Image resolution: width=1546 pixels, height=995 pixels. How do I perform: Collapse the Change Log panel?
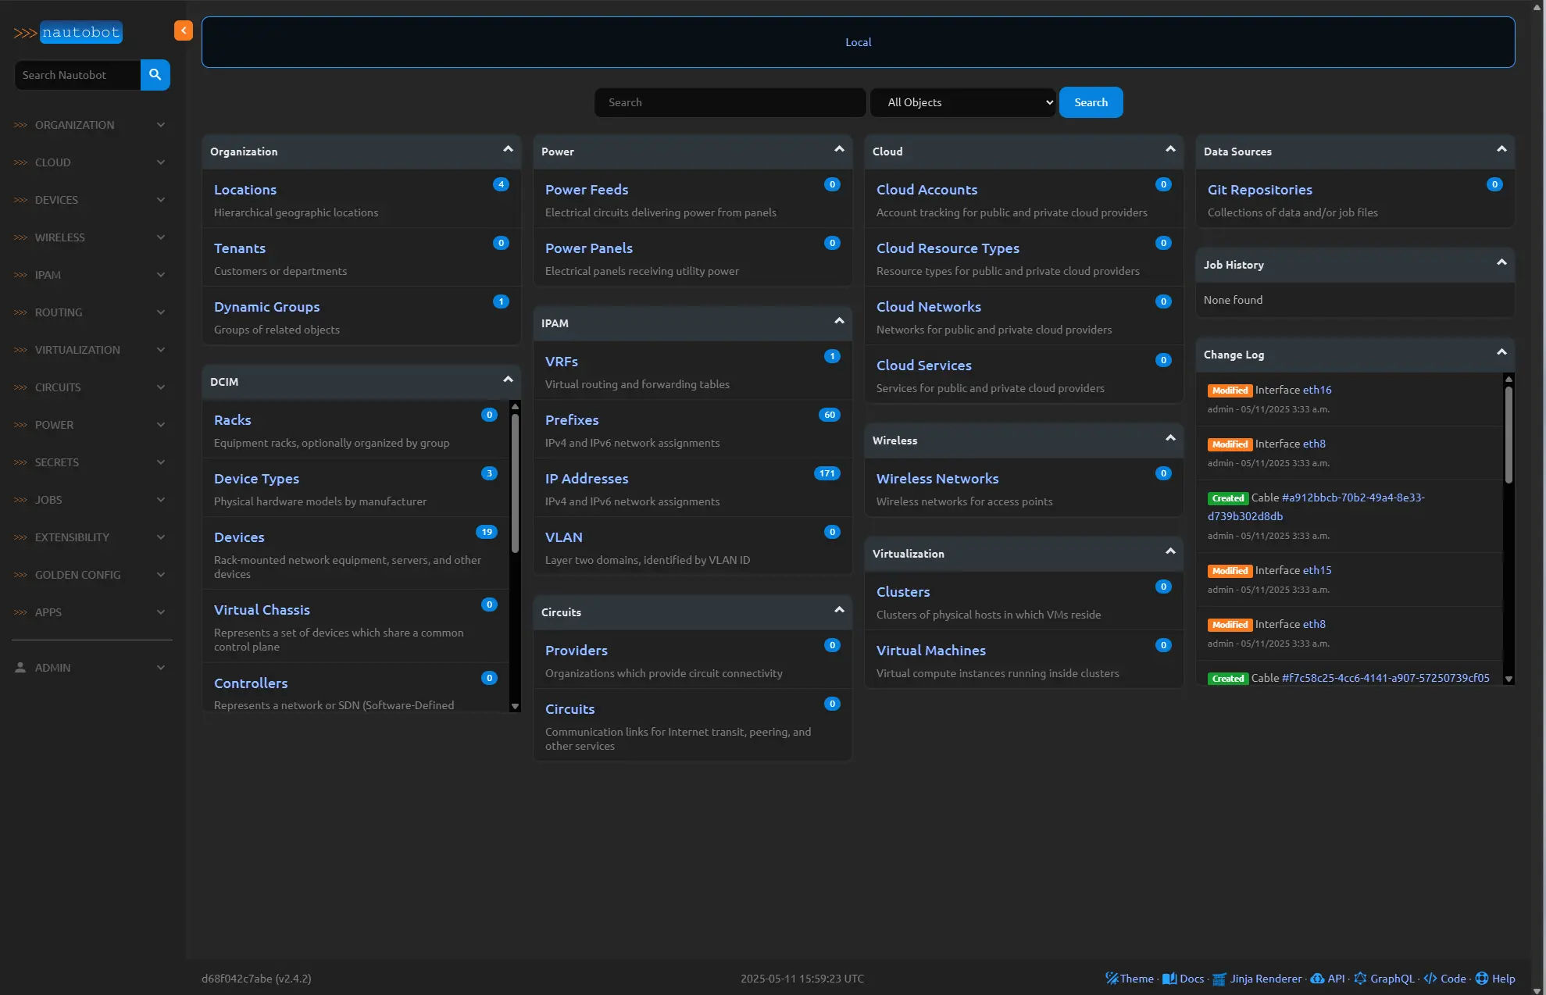tap(1501, 352)
